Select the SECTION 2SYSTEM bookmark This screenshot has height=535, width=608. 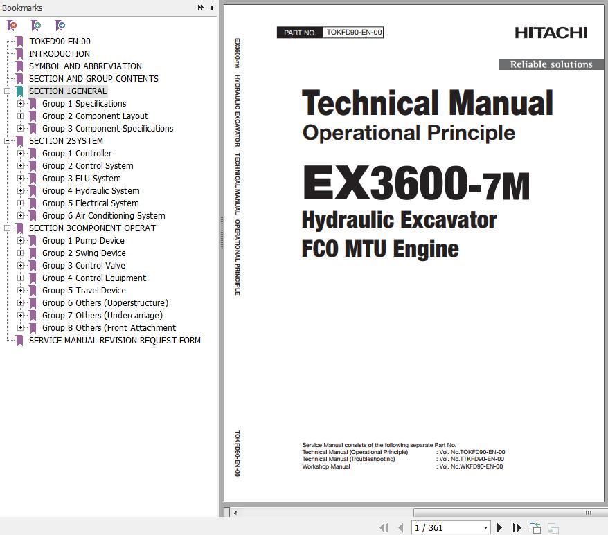pyautogui.click(x=66, y=141)
